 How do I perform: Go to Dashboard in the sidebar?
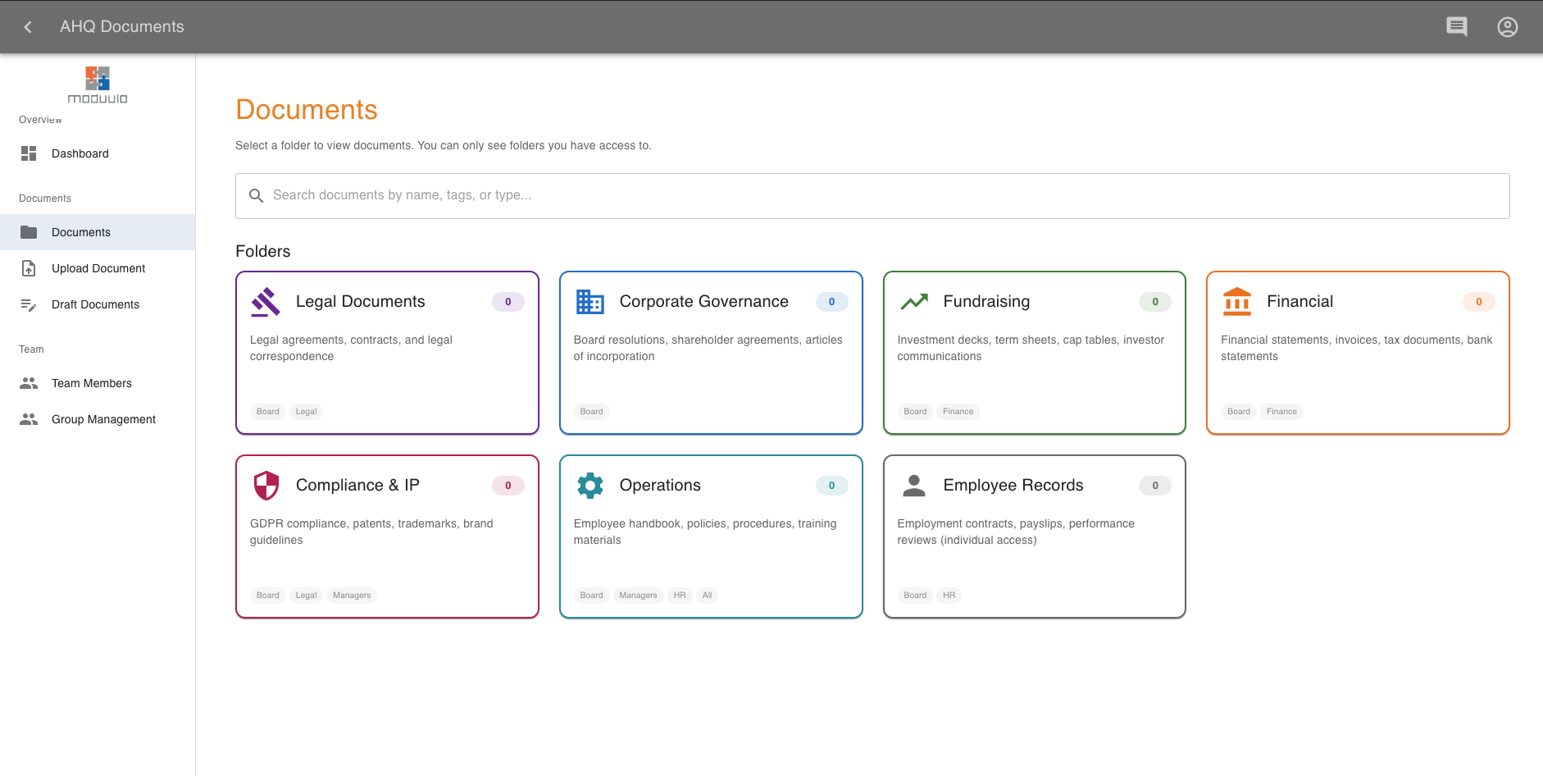coord(80,153)
